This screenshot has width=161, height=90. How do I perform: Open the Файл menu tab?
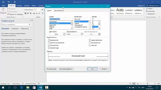point(4,5)
